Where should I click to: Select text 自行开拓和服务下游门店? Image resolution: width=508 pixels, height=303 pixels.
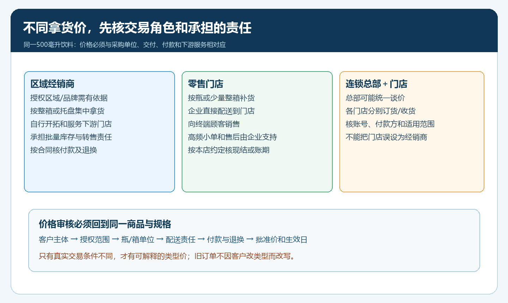tap(71, 124)
